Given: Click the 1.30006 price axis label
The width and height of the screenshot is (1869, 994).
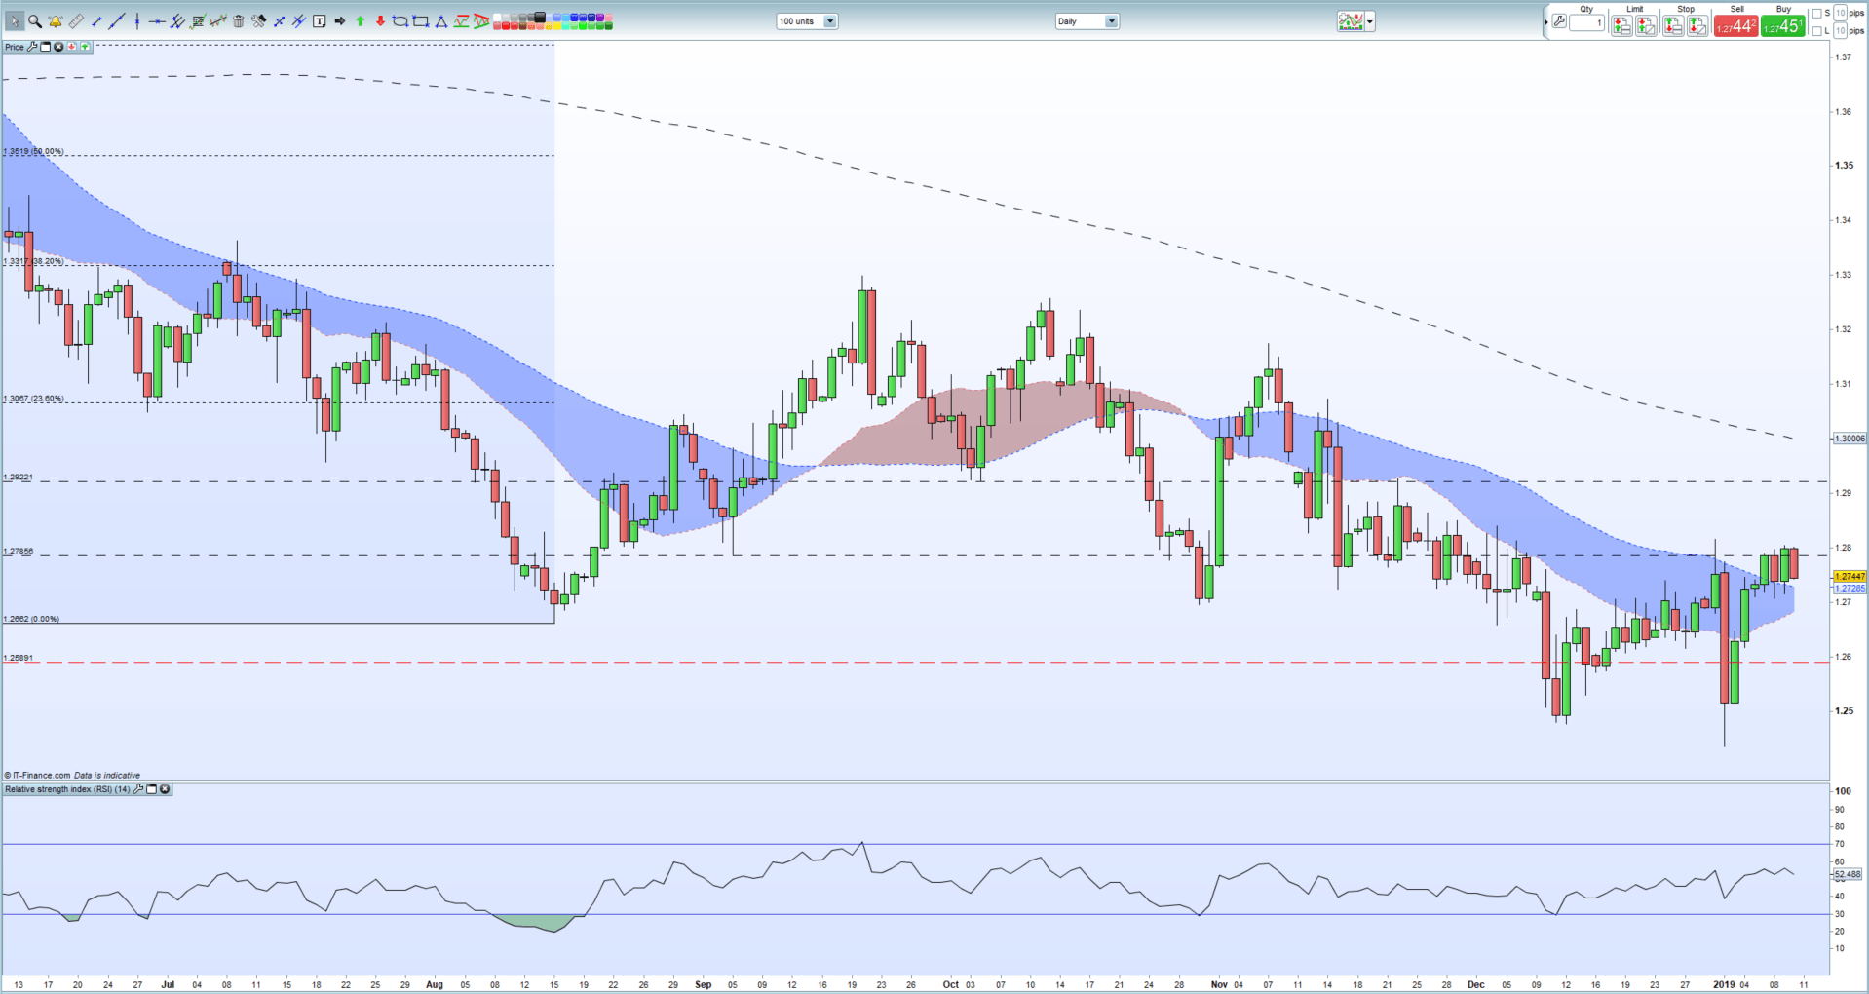Looking at the screenshot, I should point(1850,439).
